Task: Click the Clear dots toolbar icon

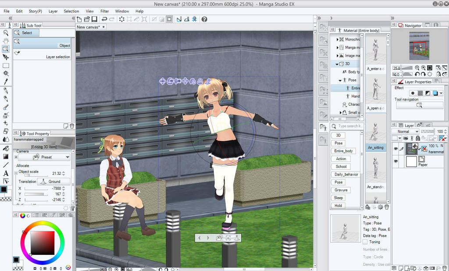Action: coord(122,19)
